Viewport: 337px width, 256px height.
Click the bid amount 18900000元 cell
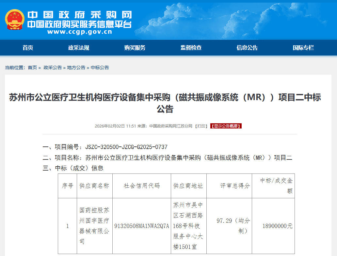pos(277,226)
